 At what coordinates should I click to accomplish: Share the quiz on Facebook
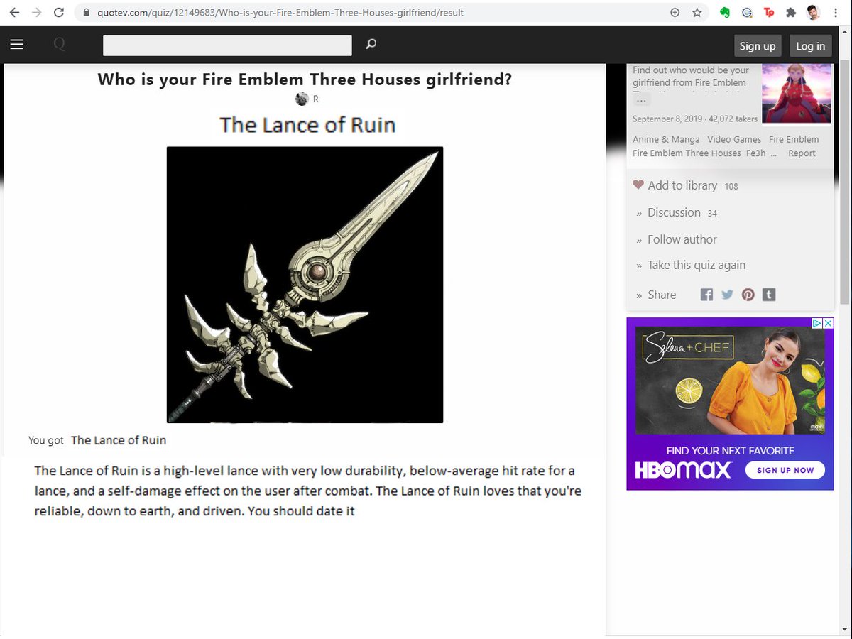[x=706, y=295]
